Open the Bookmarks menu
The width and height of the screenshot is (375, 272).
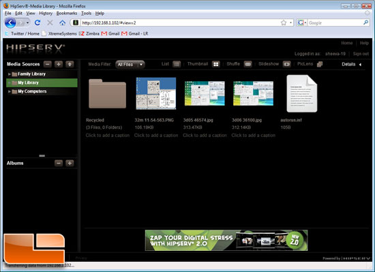67,14
